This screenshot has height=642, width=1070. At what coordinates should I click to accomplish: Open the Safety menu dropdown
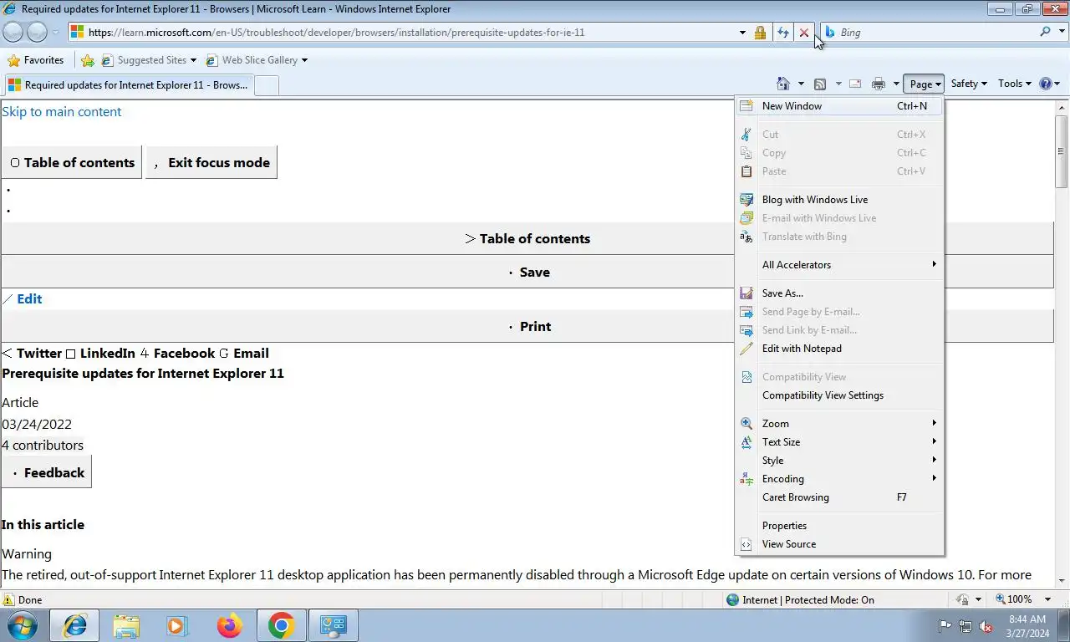pos(969,84)
